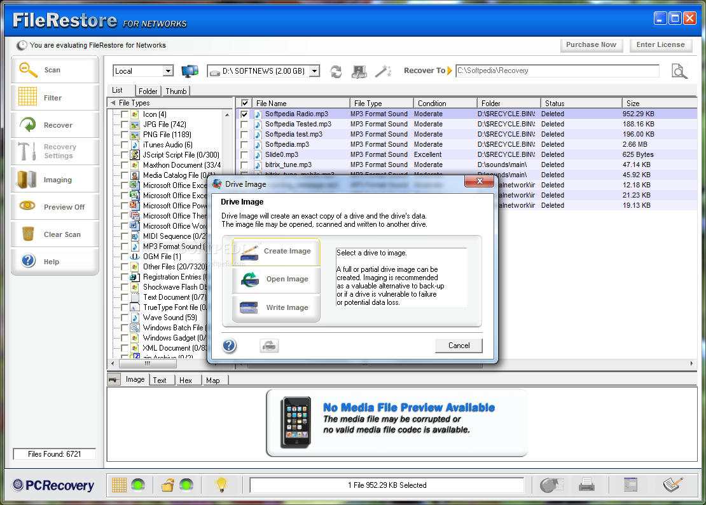Click the Create Image button
Screen dimensions: 706x505
(x=276, y=252)
